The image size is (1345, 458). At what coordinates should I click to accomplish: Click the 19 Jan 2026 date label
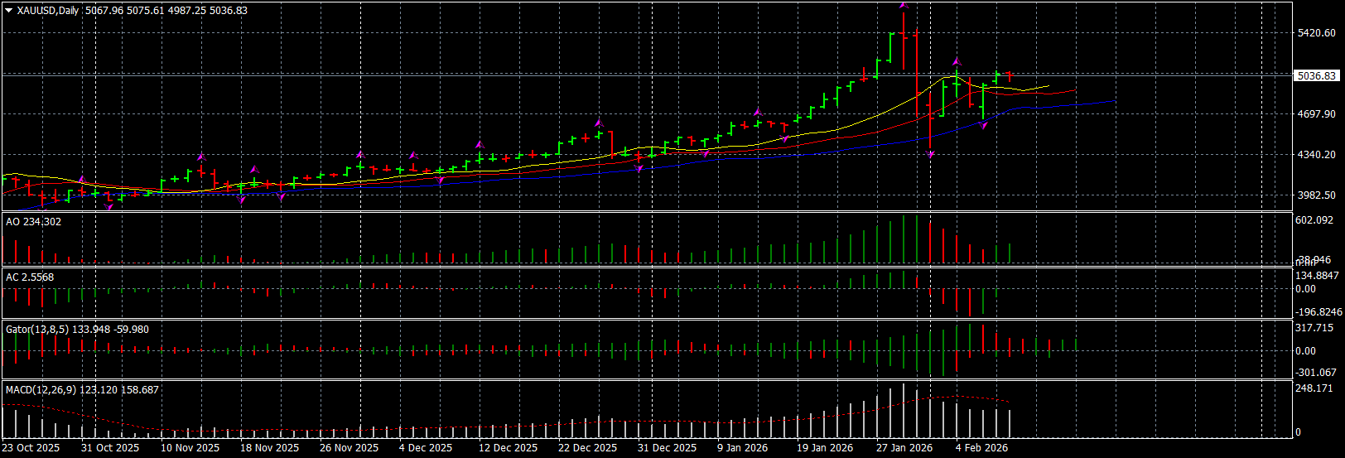coord(825,448)
